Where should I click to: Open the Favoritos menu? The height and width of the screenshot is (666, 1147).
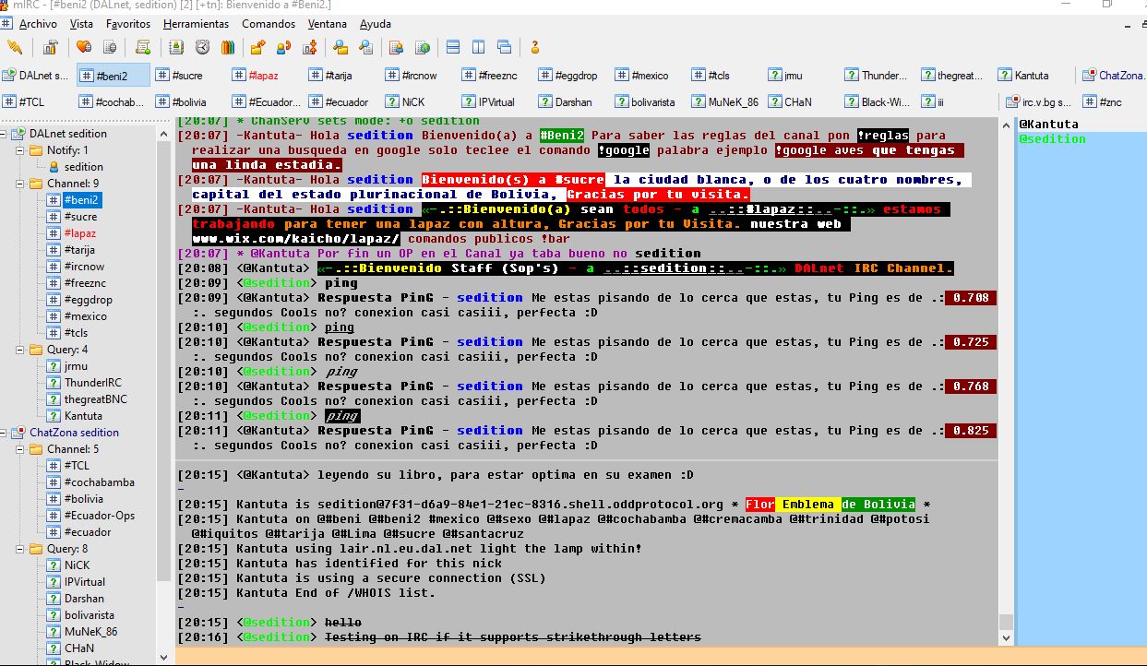tap(128, 24)
